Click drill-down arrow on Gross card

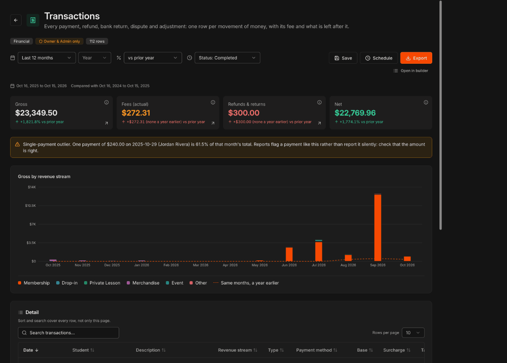coord(106,123)
